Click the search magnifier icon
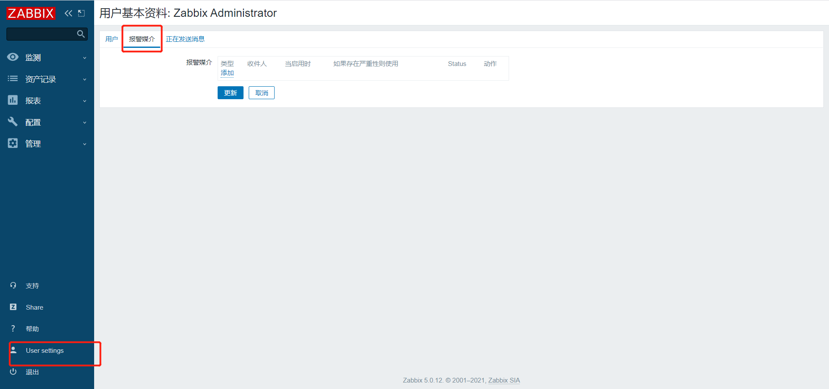This screenshot has height=389, width=829. [x=81, y=34]
